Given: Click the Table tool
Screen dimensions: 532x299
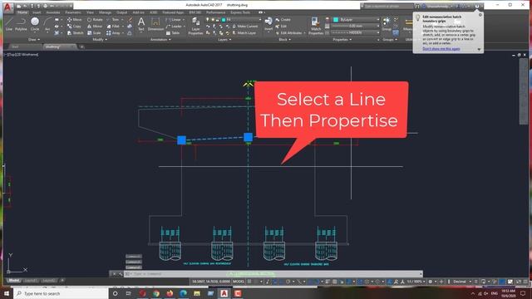Looking at the screenshot, I should pyautogui.click(x=173, y=33).
